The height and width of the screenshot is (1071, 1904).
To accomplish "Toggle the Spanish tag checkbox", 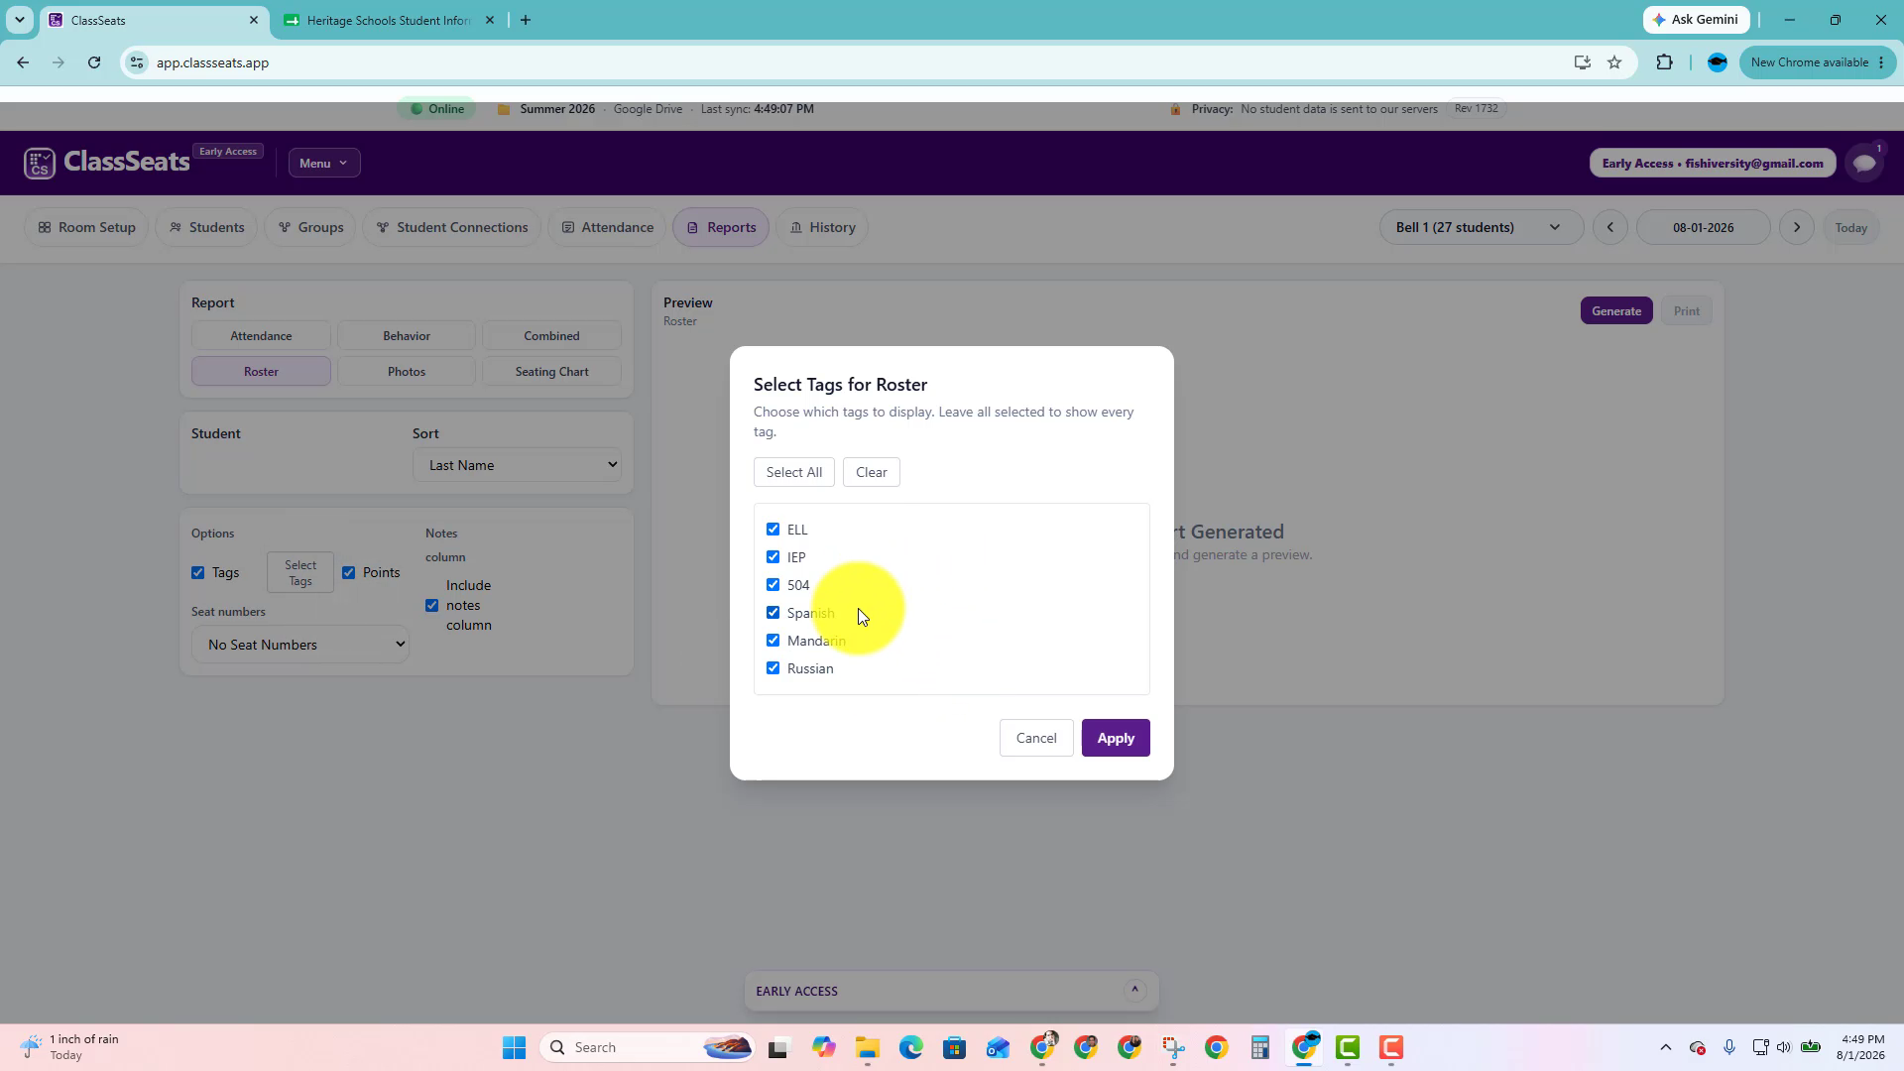I will tap(773, 613).
